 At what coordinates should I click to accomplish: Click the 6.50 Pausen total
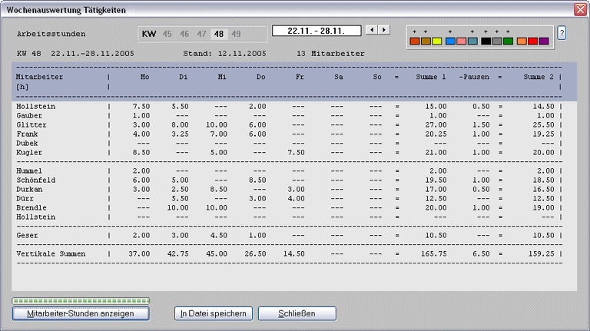[481, 254]
